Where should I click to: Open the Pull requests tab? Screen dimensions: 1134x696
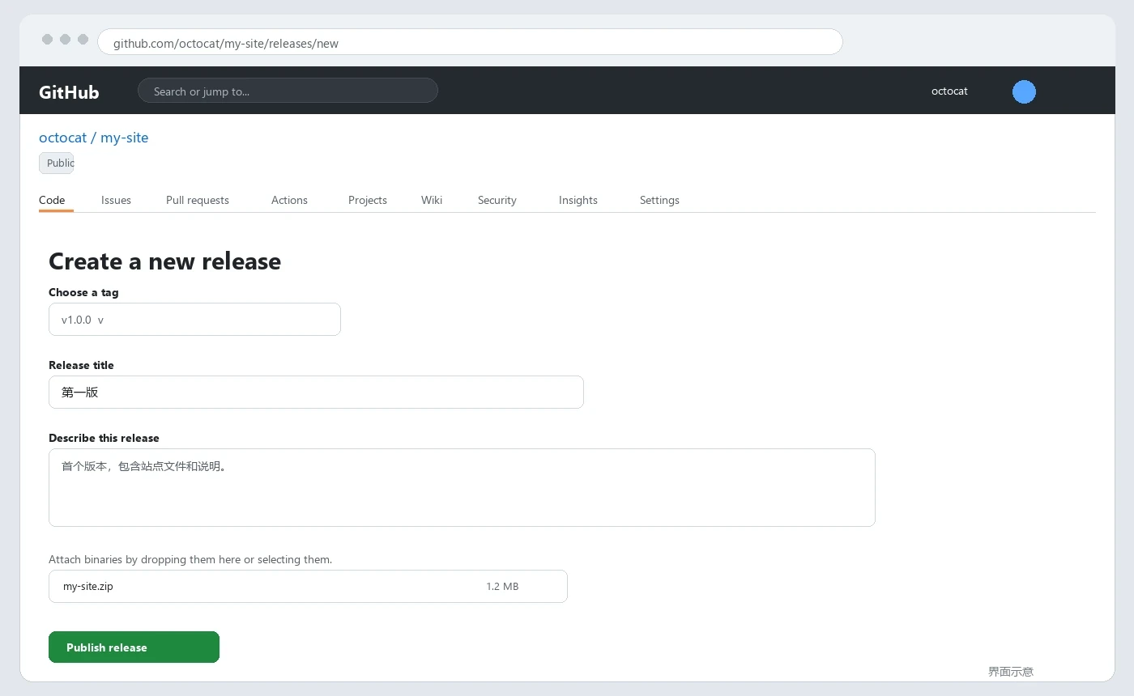click(x=198, y=200)
